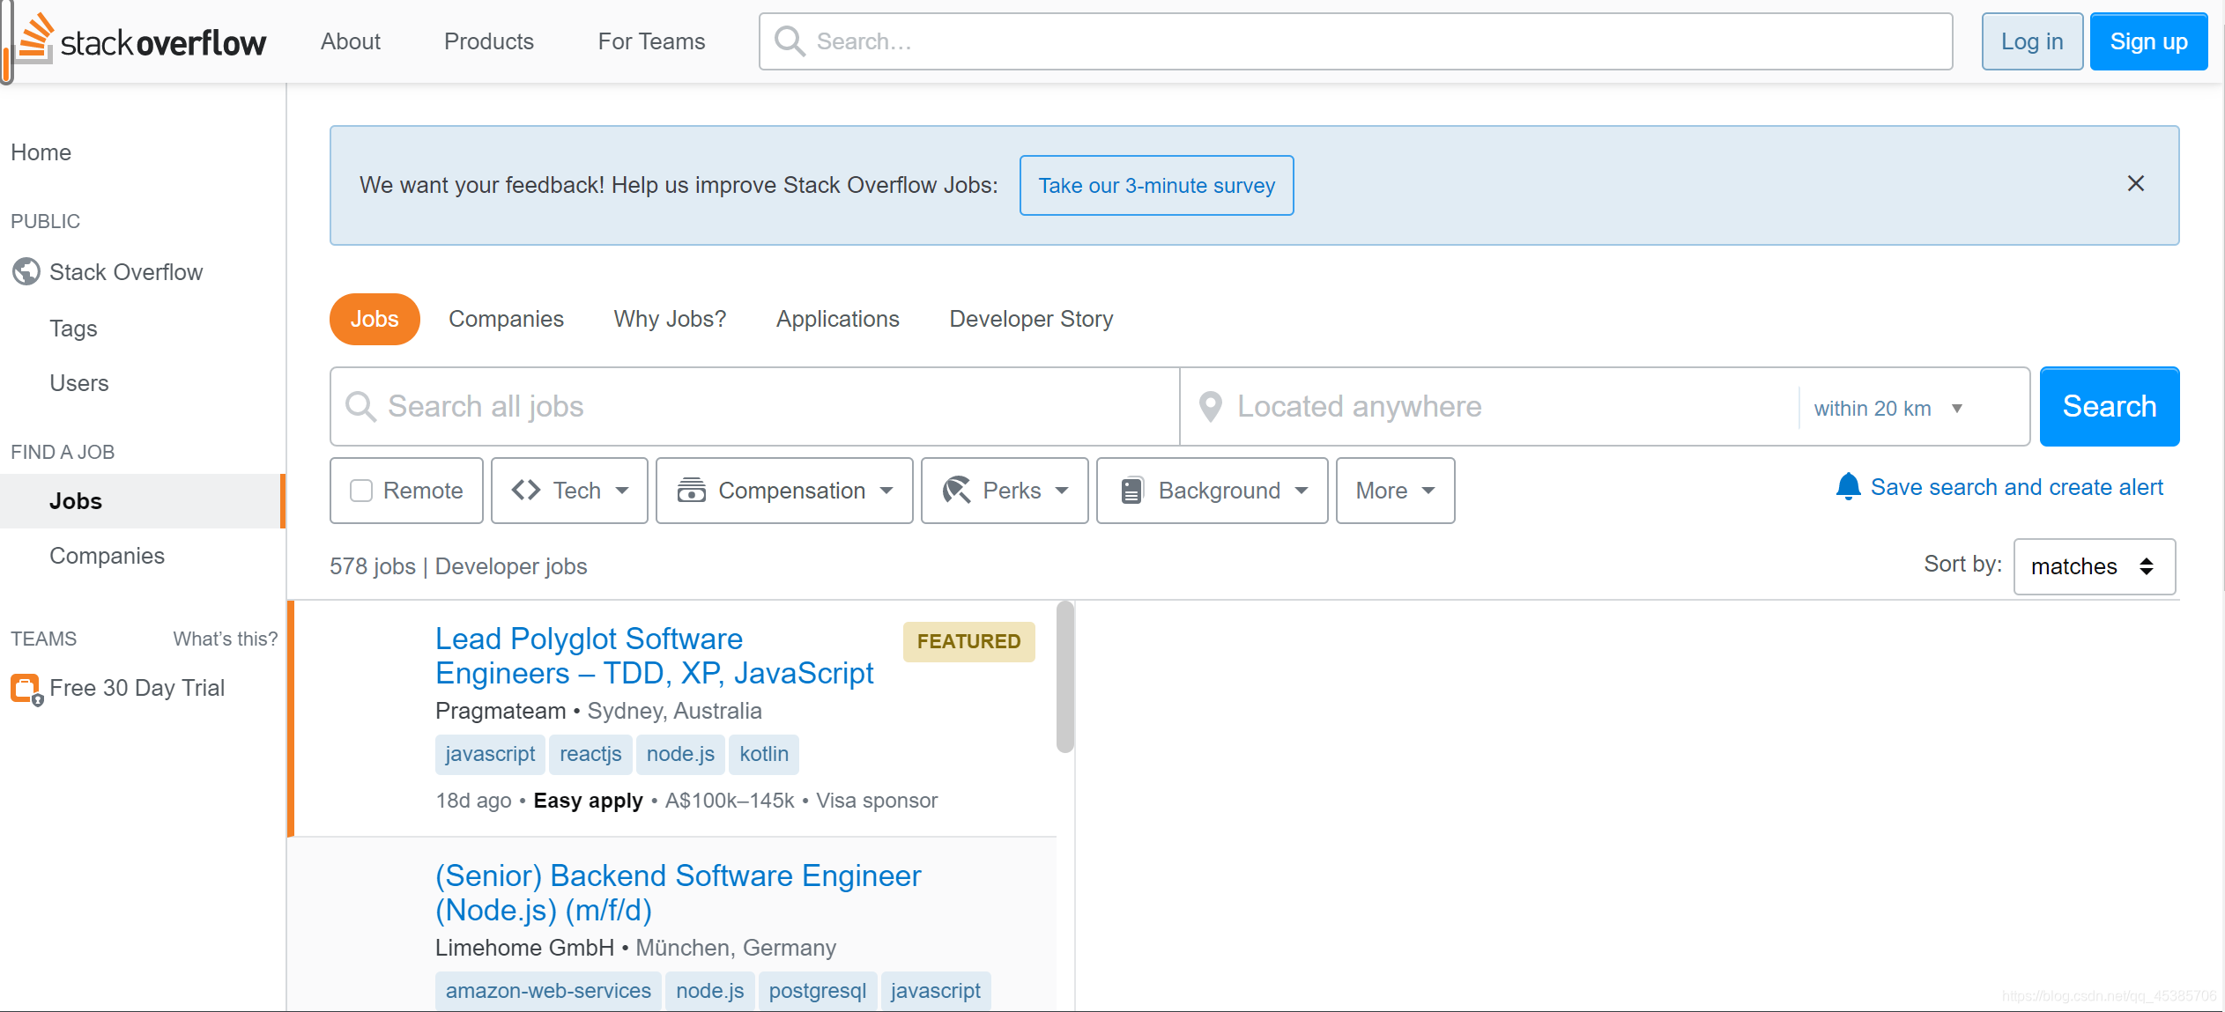Screen dimensions: 2225x1012
Task: Open the within 20 km distance dropdown
Action: coord(1888,409)
